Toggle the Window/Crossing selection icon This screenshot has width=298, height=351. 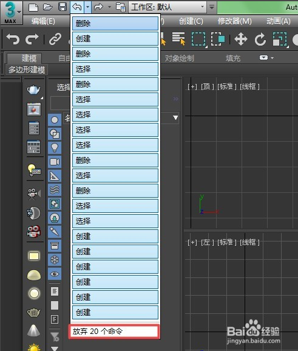click(218, 39)
